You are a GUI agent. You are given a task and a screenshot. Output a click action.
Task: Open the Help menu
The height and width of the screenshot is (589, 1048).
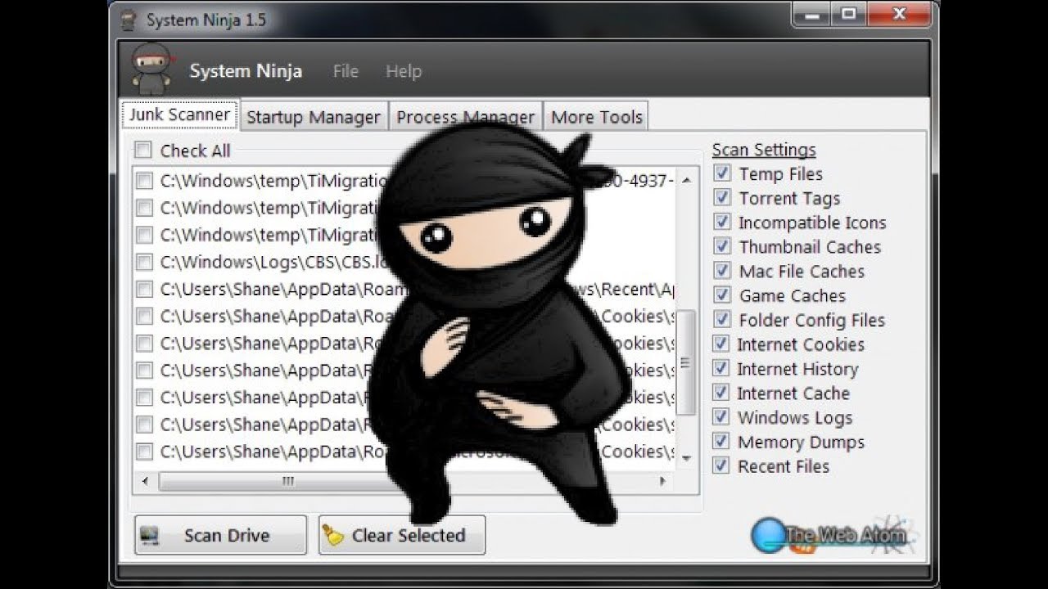(402, 71)
